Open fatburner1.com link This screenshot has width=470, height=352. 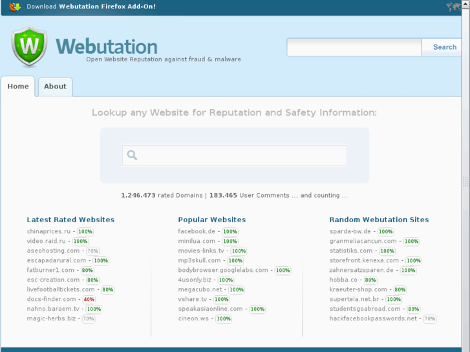point(50,270)
